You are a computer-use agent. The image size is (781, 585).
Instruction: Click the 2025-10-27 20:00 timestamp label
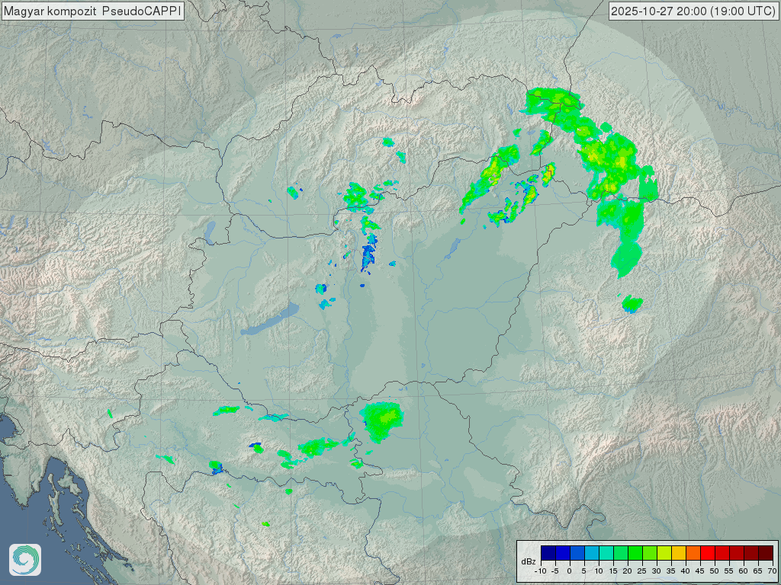point(693,11)
